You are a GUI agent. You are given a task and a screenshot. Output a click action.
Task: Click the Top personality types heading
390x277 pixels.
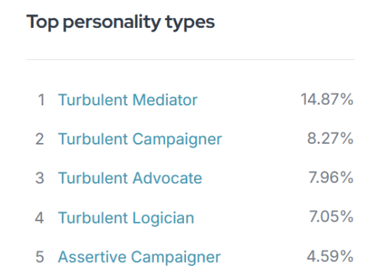pos(120,22)
